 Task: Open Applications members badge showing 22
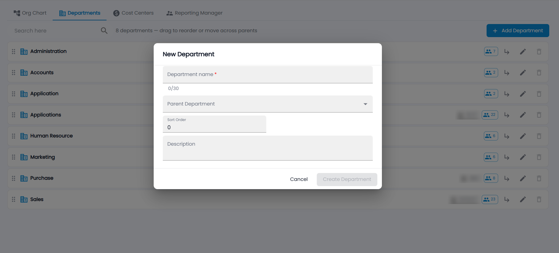[490, 115]
